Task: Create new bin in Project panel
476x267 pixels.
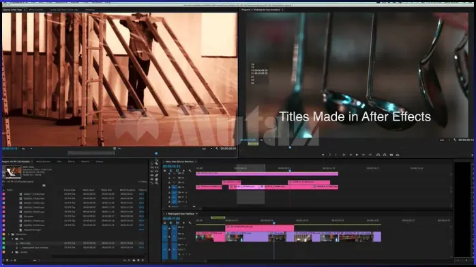Action: click(x=134, y=260)
